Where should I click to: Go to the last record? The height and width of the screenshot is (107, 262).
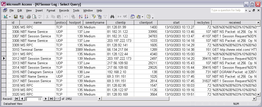(x=52, y=99)
